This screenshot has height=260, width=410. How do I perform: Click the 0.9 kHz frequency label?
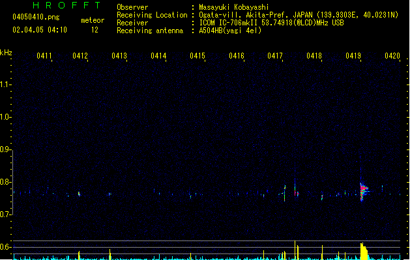pos(5,149)
